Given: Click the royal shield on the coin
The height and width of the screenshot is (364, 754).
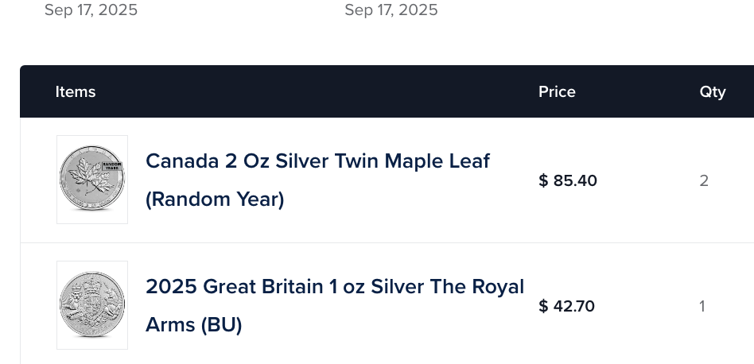Looking at the screenshot, I should click(91, 303).
